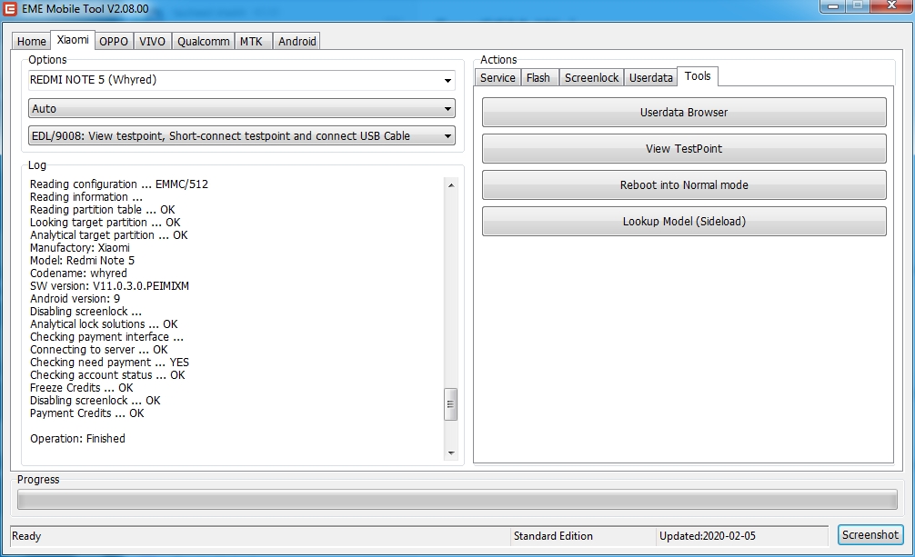Click the Progress bar
Image resolution: width=915 pixels, height=557 pixels.
[457, 500]
